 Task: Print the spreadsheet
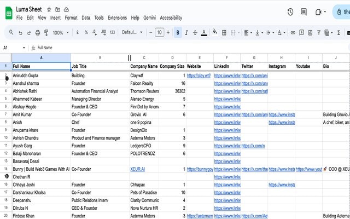click(38, 33)
